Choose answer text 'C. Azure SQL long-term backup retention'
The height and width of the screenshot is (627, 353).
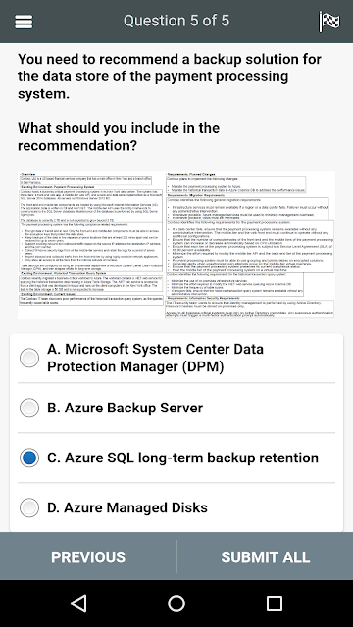[183, 458]
